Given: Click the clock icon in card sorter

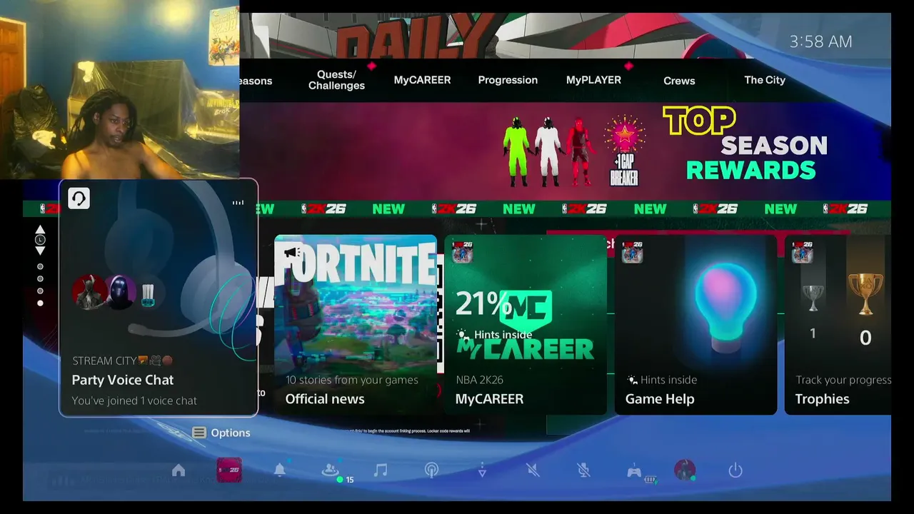Looking at the screenshot, I should point(40,240).
